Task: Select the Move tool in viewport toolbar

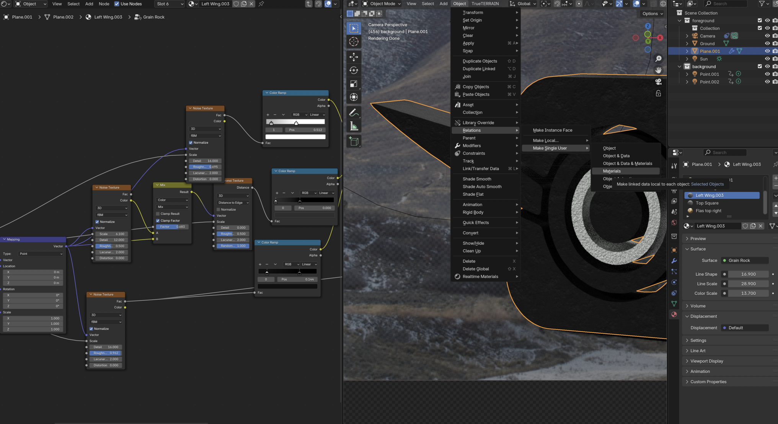Action: pos(354,57)
